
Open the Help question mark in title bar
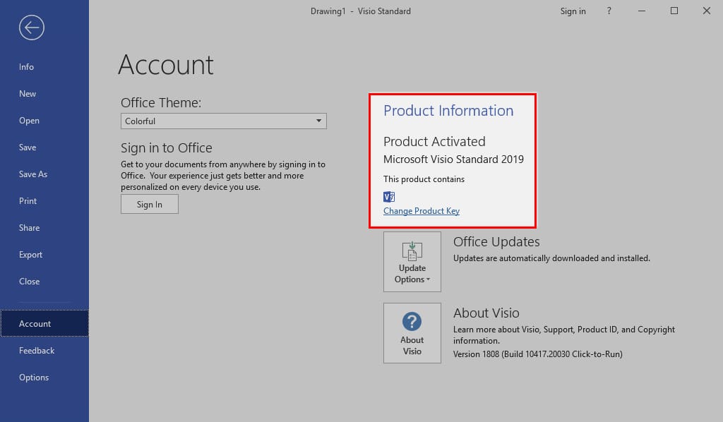609,11
